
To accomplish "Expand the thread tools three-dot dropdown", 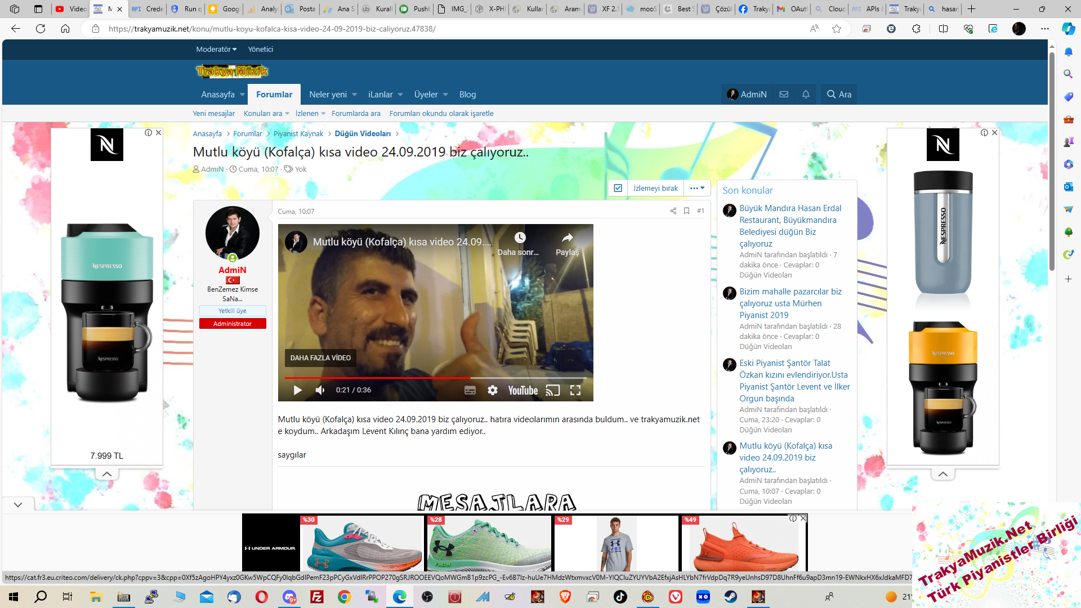I will (x=697, y=188).
